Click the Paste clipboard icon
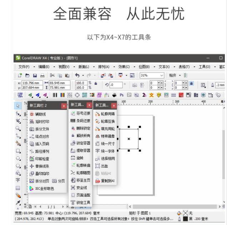The height and width of the screenshot is (225, 227). click(67, 75)
